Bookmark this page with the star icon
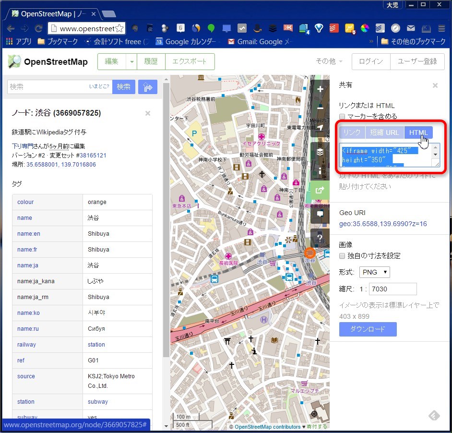The image size is (452, 433). pos(119,28)
